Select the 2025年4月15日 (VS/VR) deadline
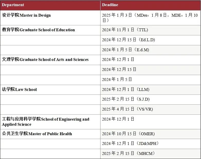Image resolution: width=201 pixels, height=159 pixels. coord(151,110)
